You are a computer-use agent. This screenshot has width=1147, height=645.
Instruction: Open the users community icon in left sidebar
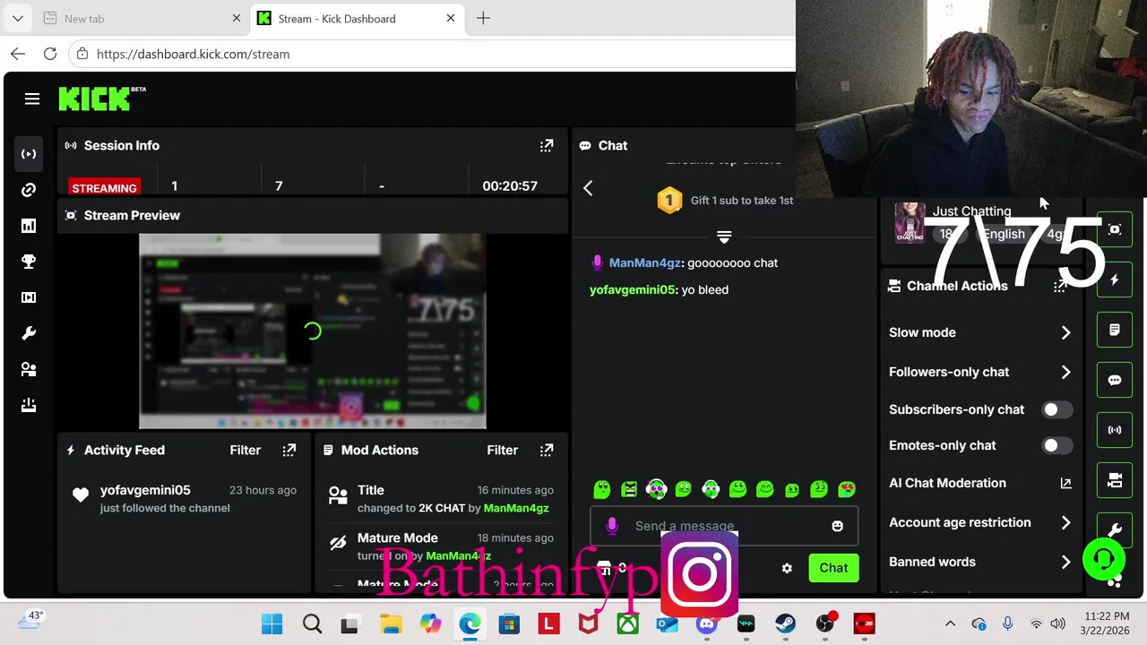pos(29,369)
